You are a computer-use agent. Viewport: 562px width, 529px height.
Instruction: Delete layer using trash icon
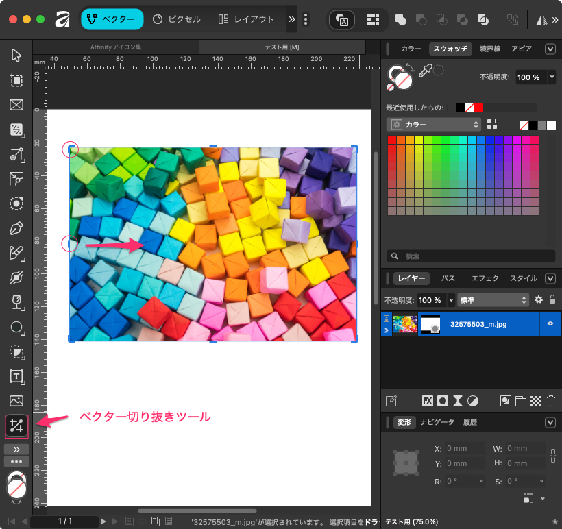[551, 401]
